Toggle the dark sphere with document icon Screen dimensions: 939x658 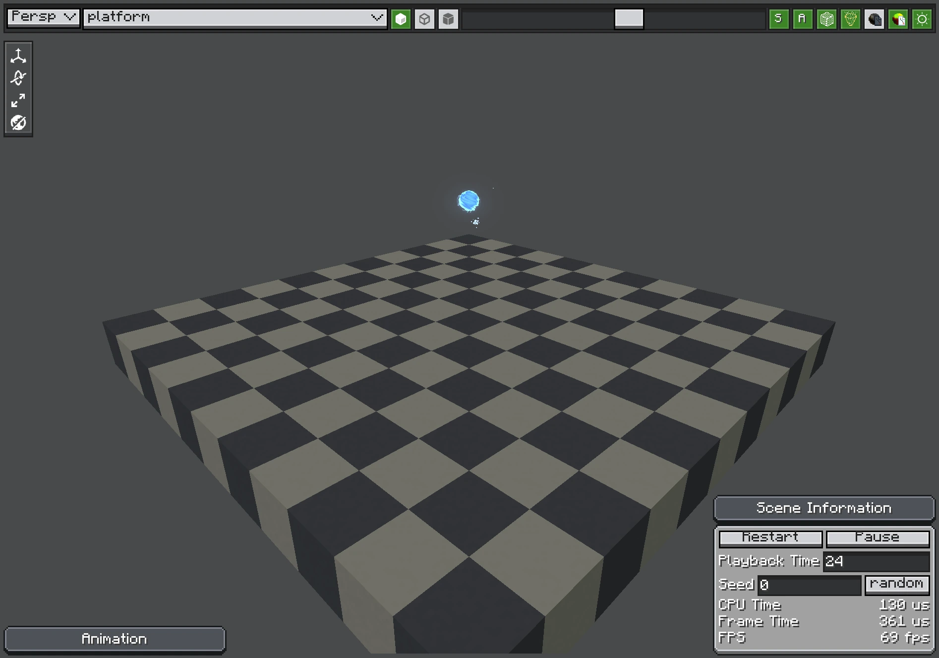pyautogui.click(x=874, y=19)
